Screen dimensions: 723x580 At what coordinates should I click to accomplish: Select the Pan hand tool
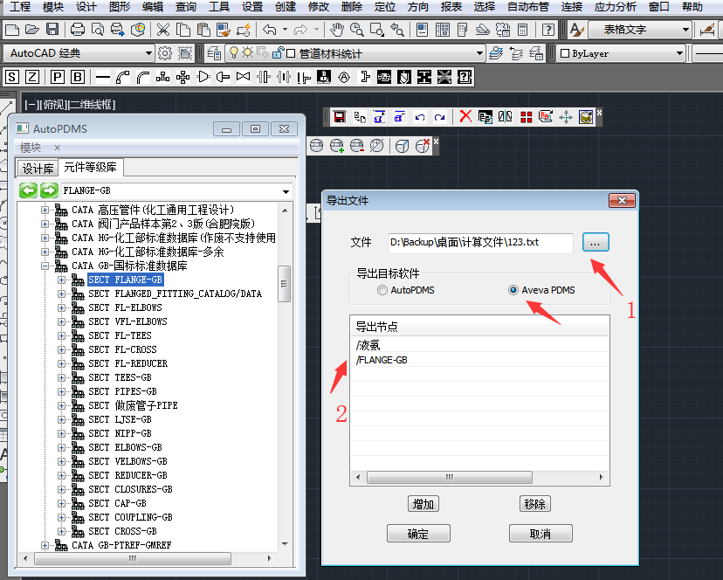pyautogui.click(x=337, y=31)
